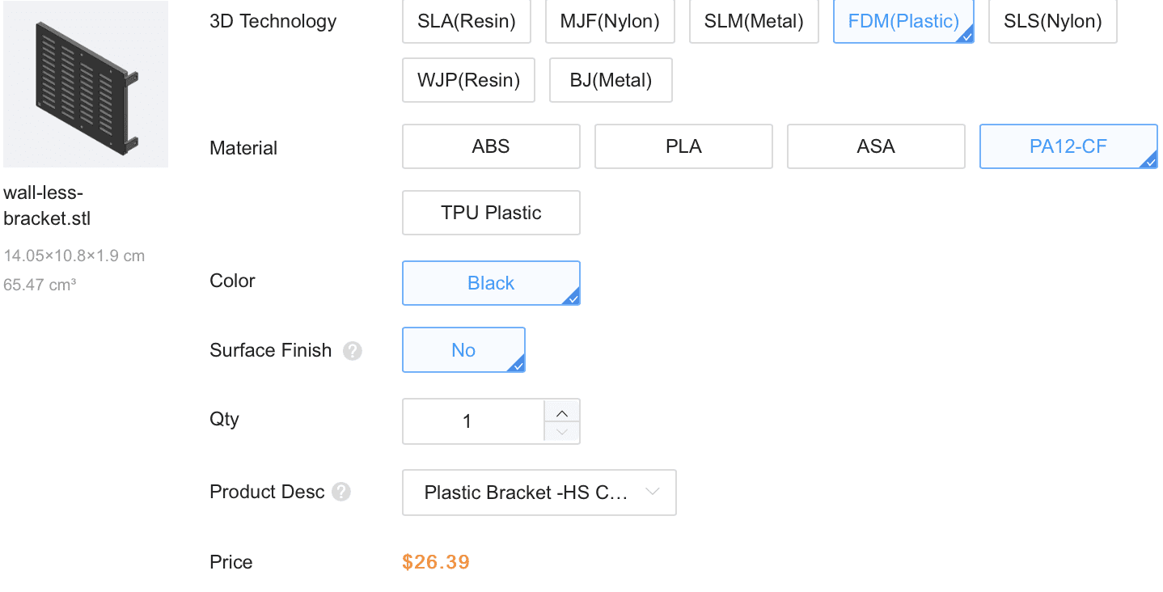This screenshot has height=592, width=1163.
Task: Switch material to PLA
Action: (683, 146)
